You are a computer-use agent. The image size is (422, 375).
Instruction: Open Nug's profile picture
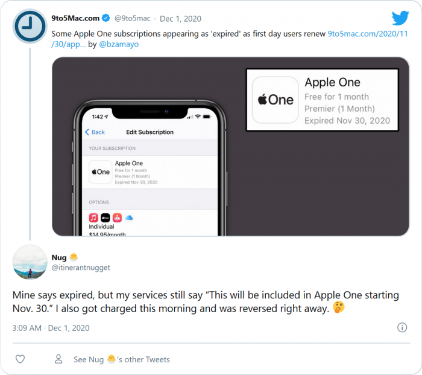click(x=30, y=261)
